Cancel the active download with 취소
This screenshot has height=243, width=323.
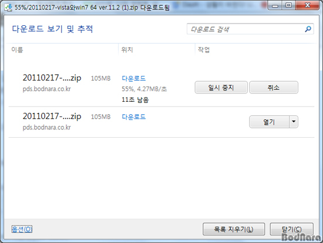click(x=274, y=88)
